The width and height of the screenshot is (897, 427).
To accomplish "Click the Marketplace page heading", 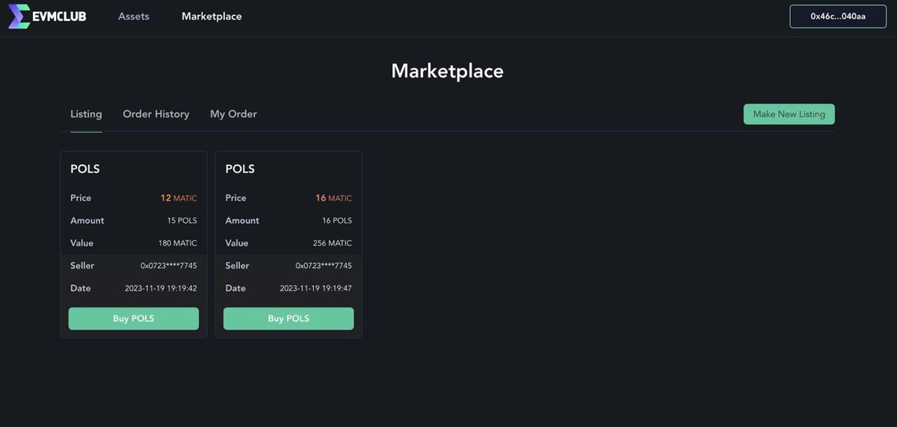I will pyautogui.click(x=447, y=71).
